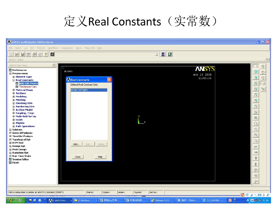Open the Parameters menu
277x208 pixels.
tap(67, 48)
